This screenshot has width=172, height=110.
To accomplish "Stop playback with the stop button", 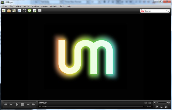I will point(23,105).
